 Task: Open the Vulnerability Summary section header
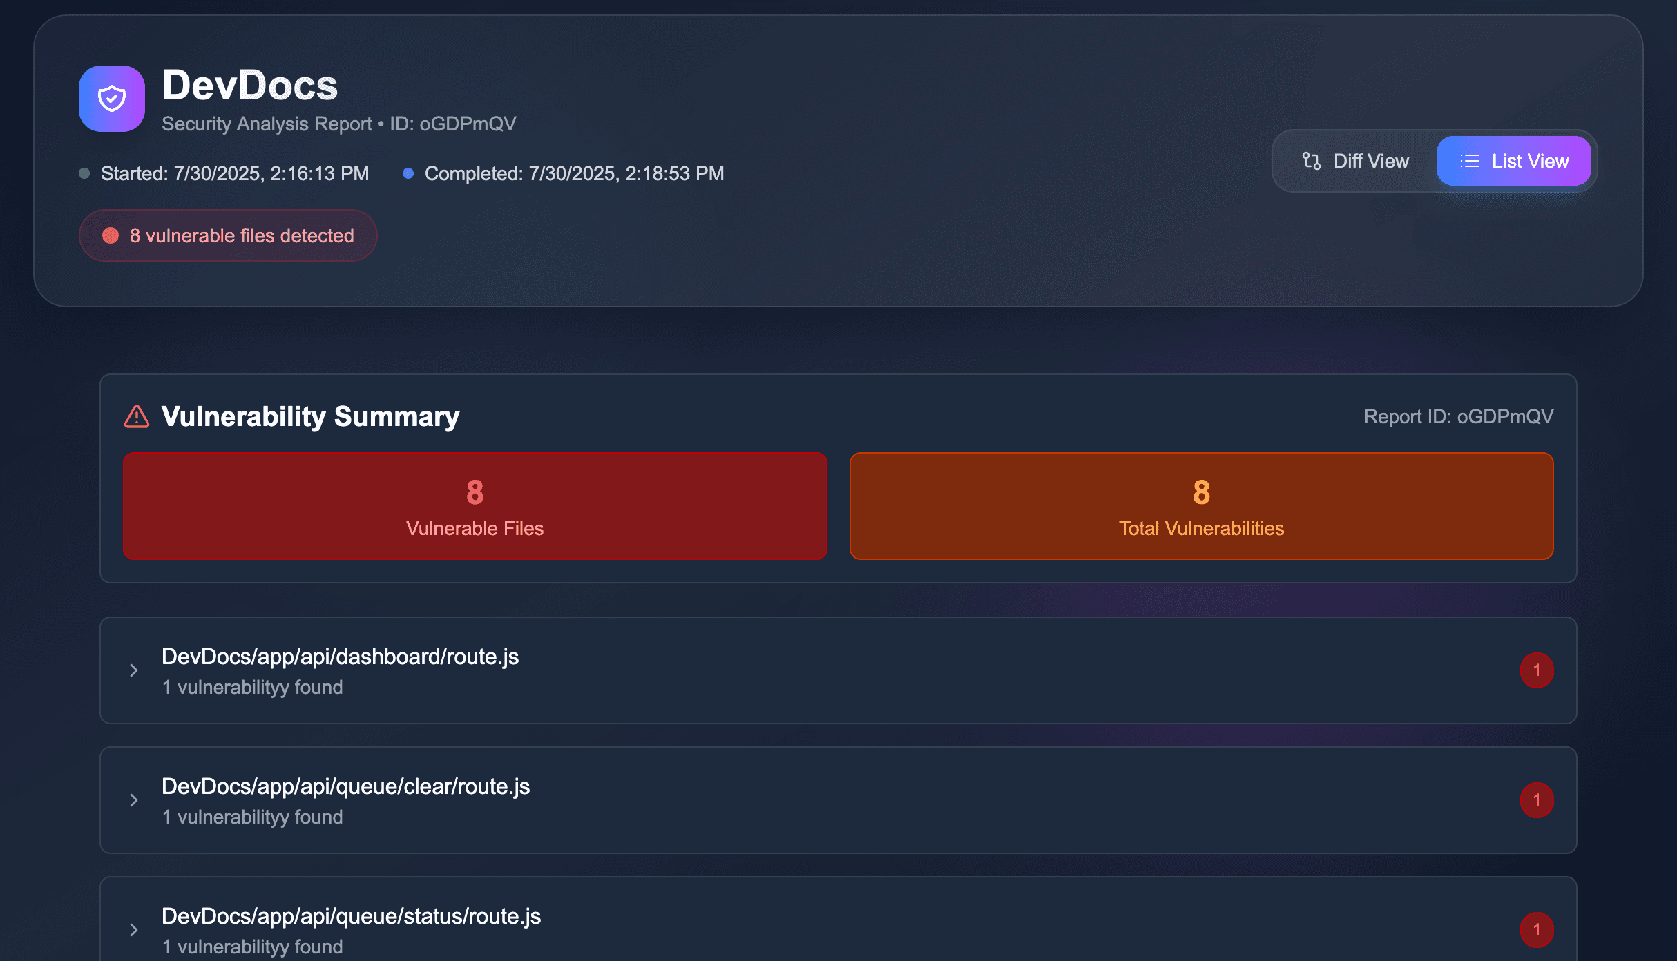(310, 416)
